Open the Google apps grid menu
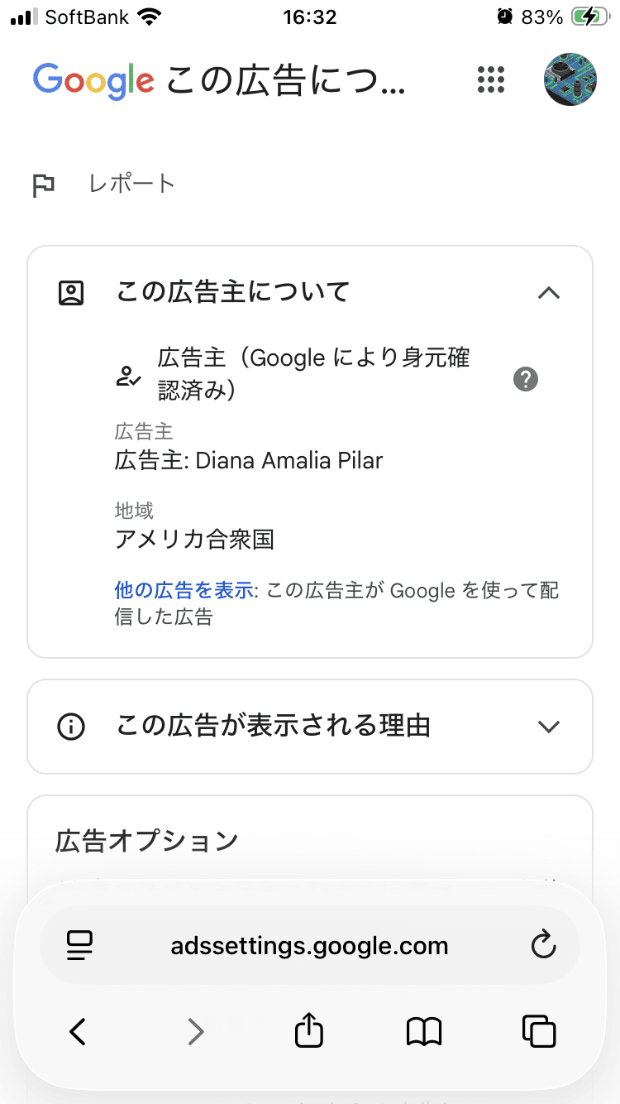The width and height of the screenshot is (620, 1104). click(491, 79)
